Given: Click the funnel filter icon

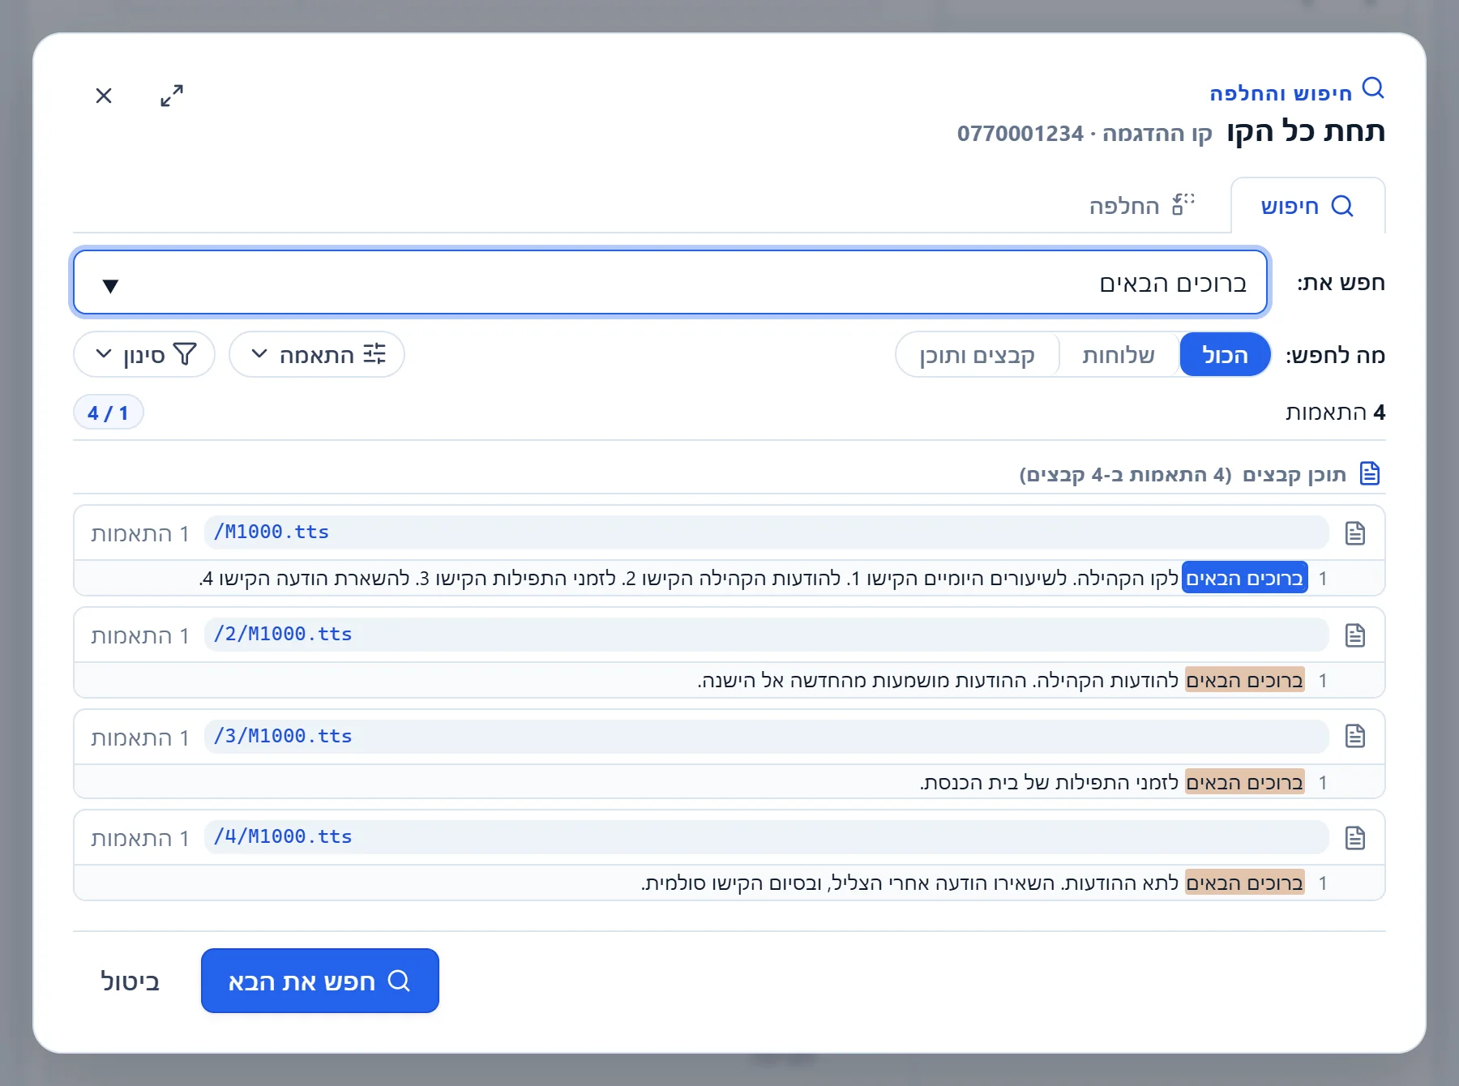Looking at the screenshot, I should [186, 354].
